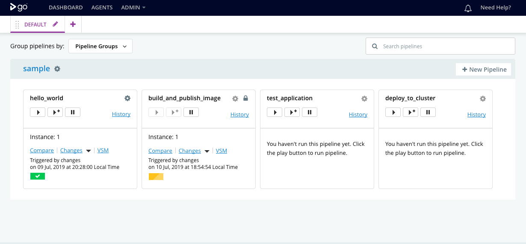Select the DEFAULT dashboard tab

tap(35, 24)
